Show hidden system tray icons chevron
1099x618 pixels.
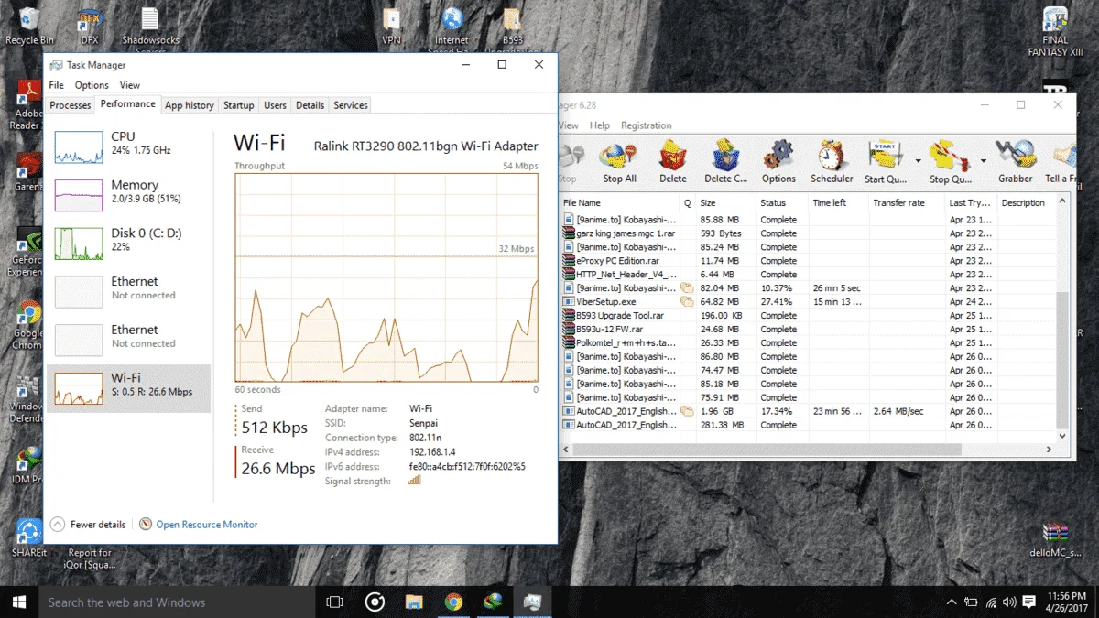coord(952,602)
